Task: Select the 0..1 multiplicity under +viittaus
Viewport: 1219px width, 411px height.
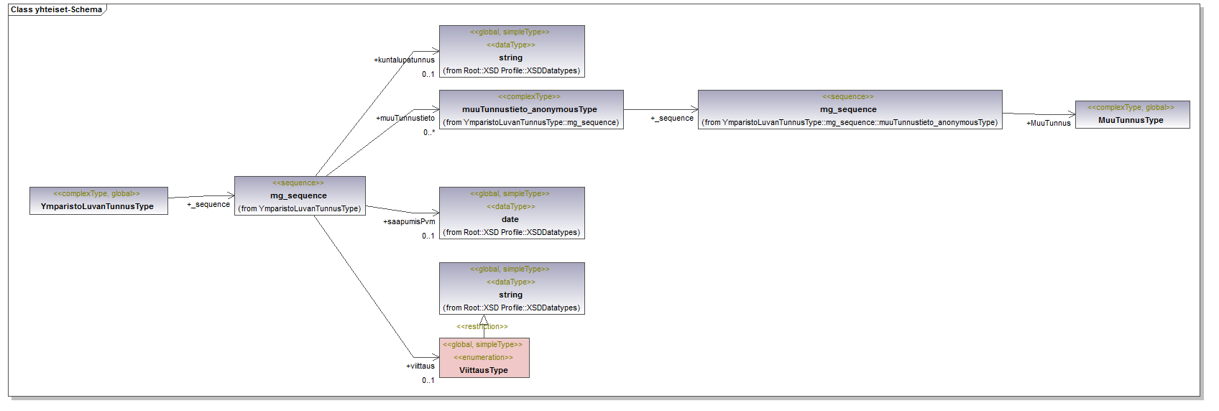Action: 428,380
